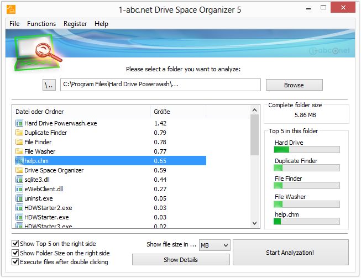Click the File Washer folder icon
Image resolution: width=361 pixels, height=278 pixels.
(19, 151)
